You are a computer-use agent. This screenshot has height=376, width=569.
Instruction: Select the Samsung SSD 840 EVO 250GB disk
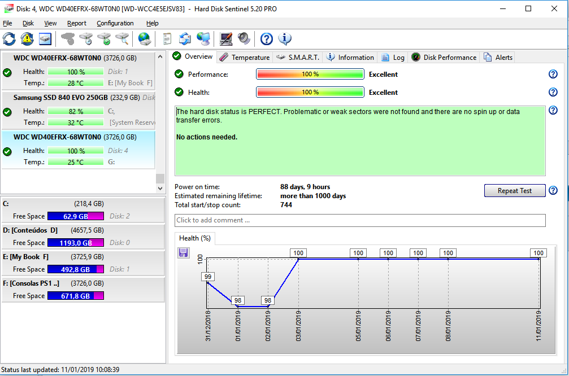click(79, 110)
